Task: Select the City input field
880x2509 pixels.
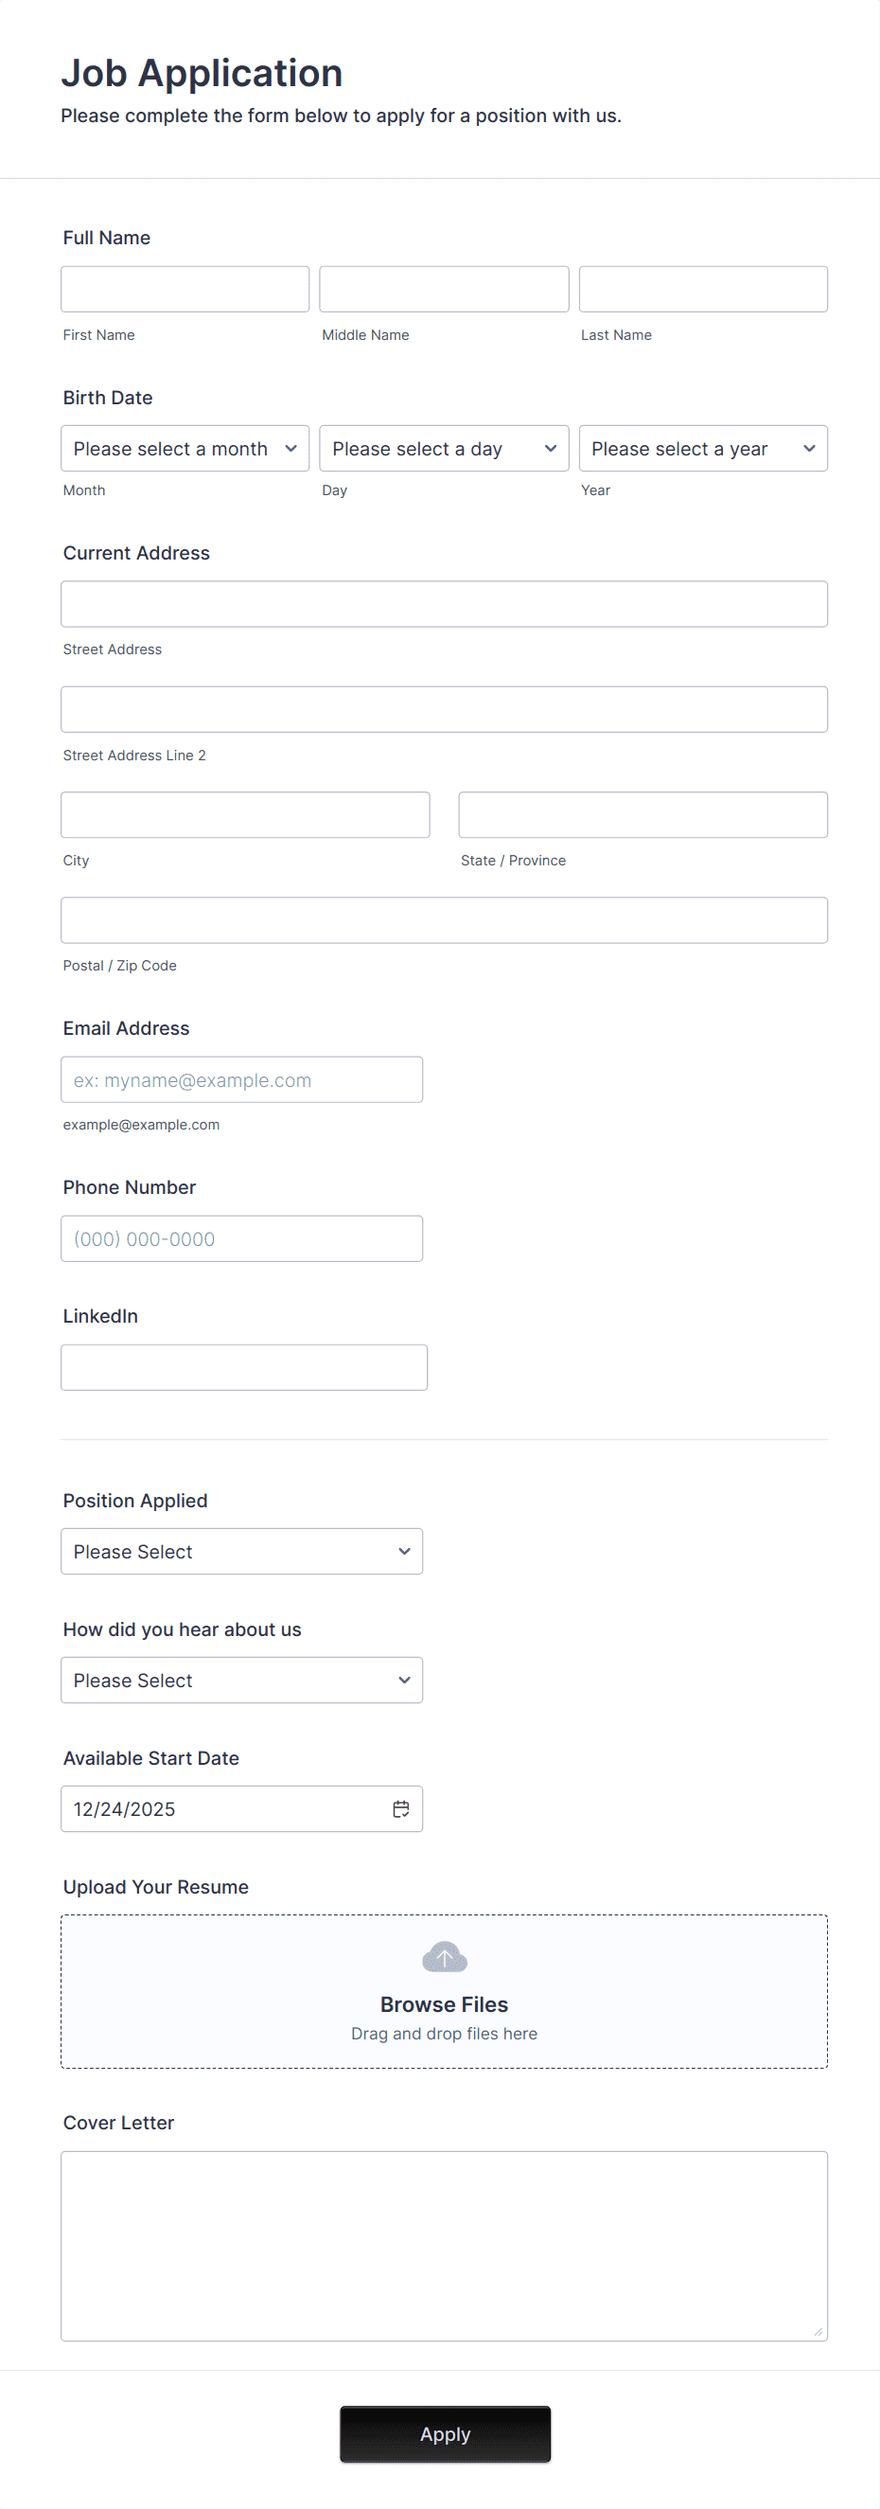Action: tap(244, 814)
